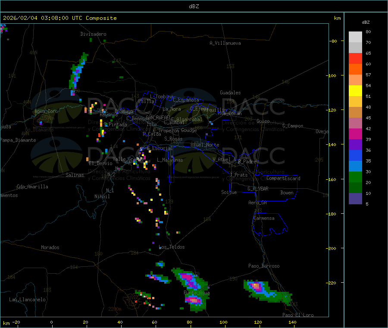This screenshot has width=388, height=328.
Task: Click the C_Española map label
Action: (186, 100)
